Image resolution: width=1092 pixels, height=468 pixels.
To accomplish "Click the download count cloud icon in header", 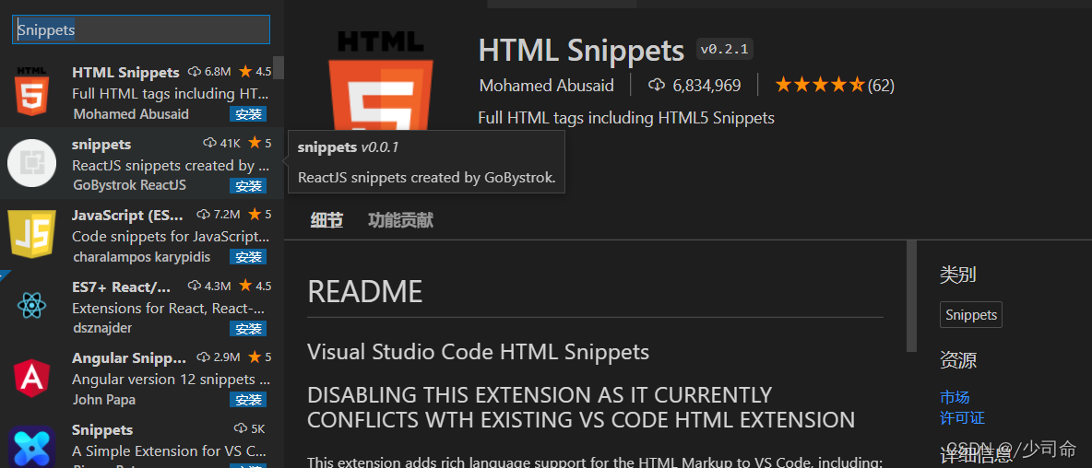I will 657,86.
